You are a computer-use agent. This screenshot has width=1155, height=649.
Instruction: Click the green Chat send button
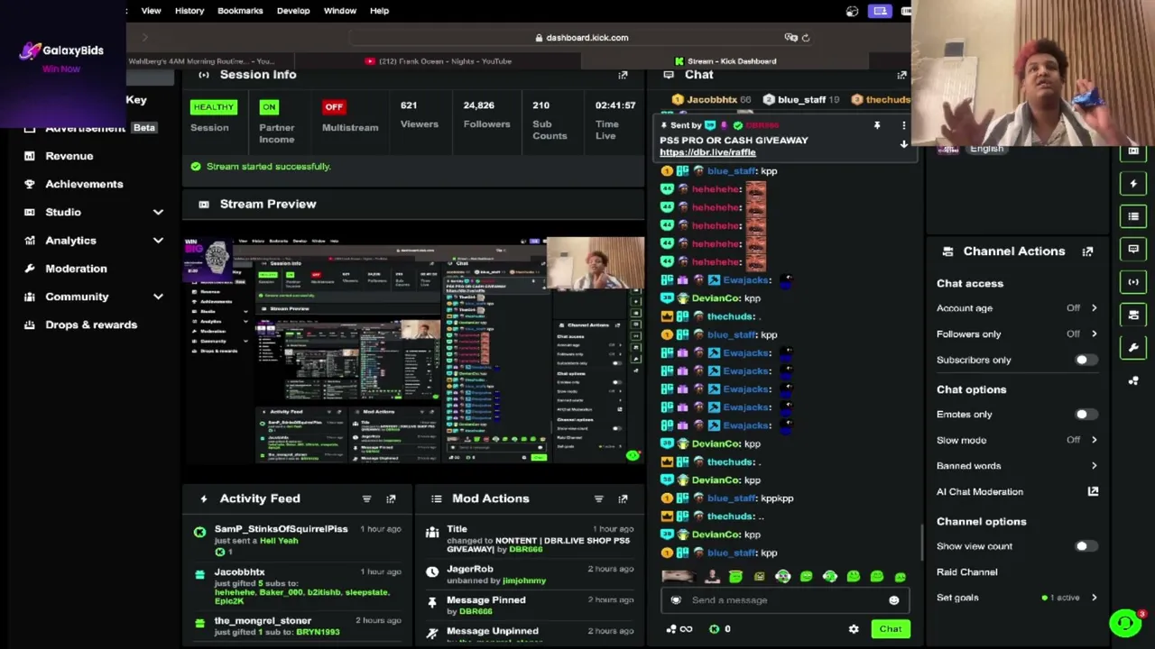[891, 629]
